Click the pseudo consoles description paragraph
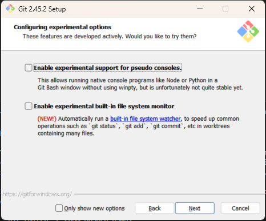Viewport: 266px width, 221px height. (140, 84)
